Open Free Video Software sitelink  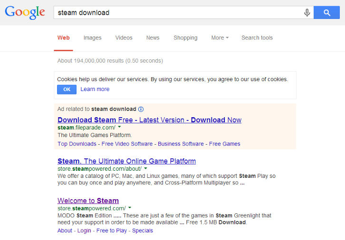(x=127, y=144)
